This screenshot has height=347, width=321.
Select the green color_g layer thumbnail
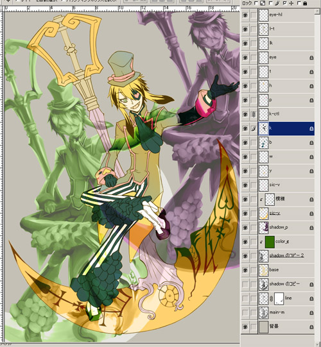[x=270, y=242]
